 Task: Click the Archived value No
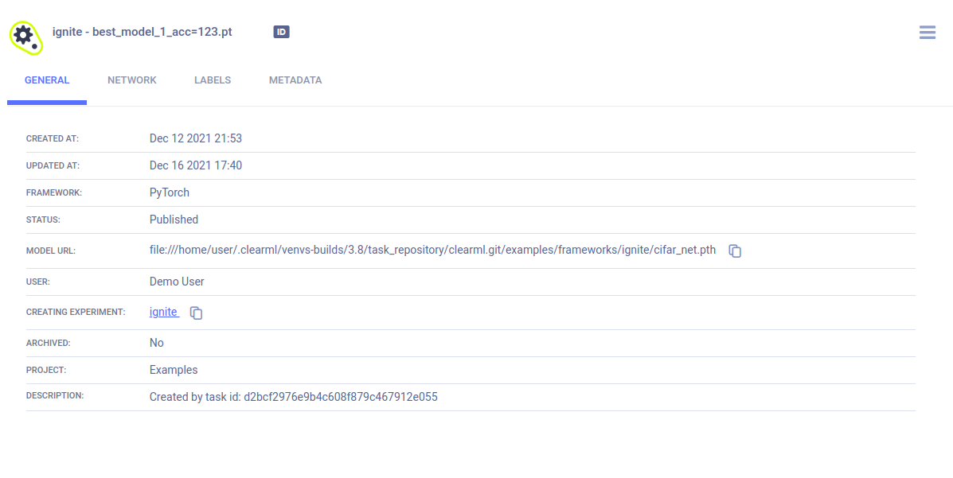click(157, 343)
